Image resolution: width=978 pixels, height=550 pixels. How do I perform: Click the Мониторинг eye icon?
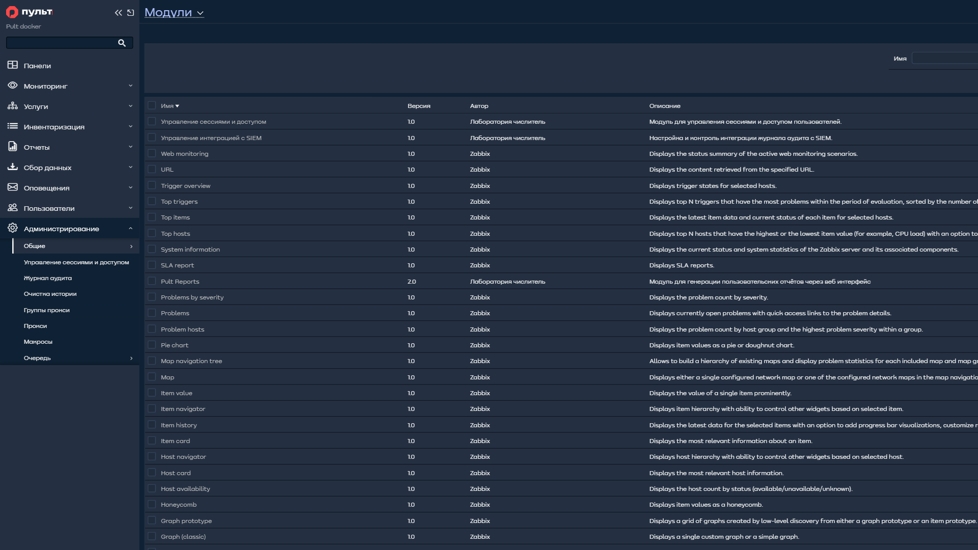(13, 85)
